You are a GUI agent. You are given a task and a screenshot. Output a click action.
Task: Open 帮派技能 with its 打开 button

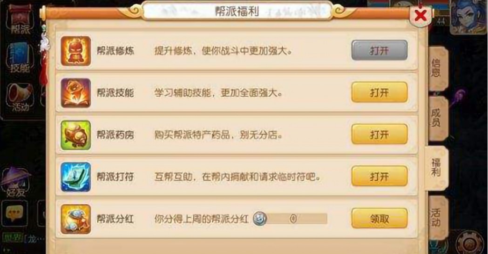coord(380,92)
